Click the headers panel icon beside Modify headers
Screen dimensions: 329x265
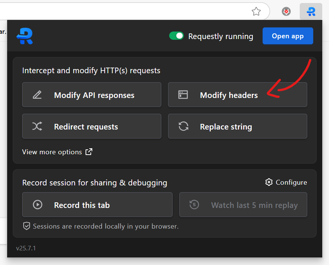(x=183, y=95)
